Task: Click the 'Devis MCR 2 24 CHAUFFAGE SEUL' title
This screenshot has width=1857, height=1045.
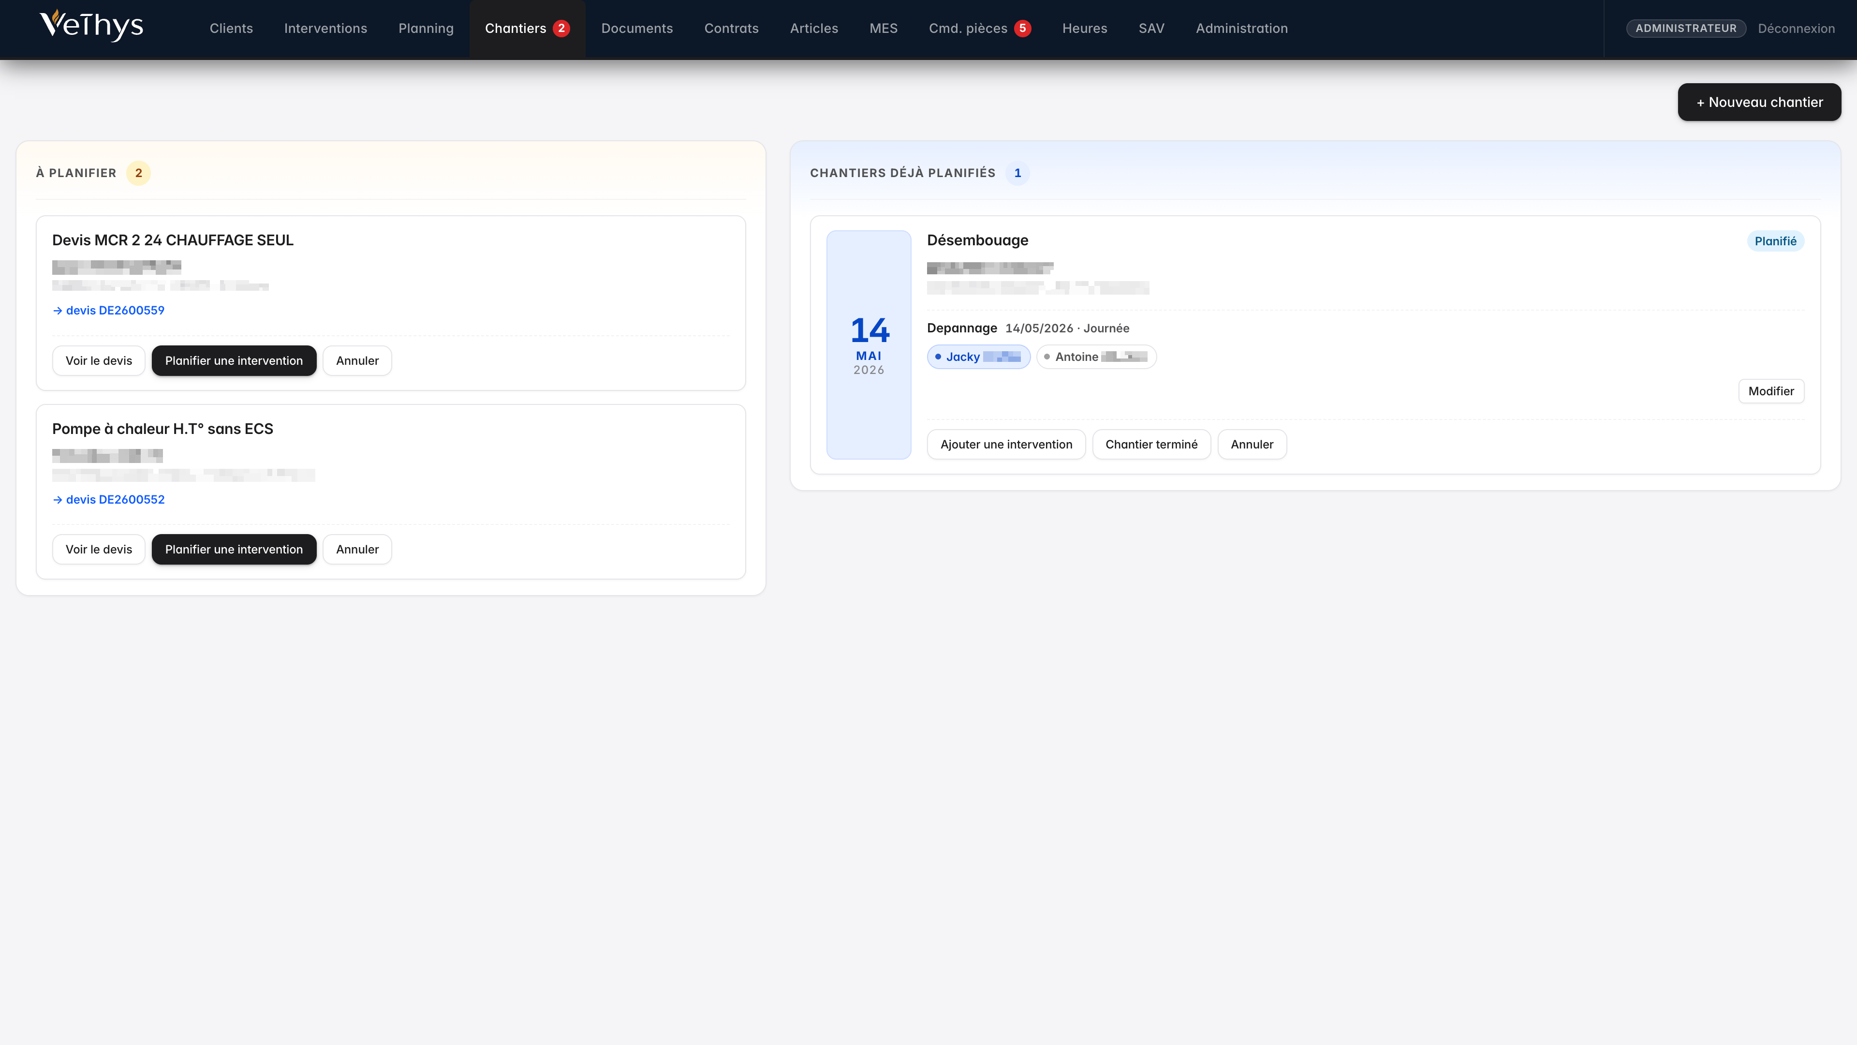Action: 173,240
